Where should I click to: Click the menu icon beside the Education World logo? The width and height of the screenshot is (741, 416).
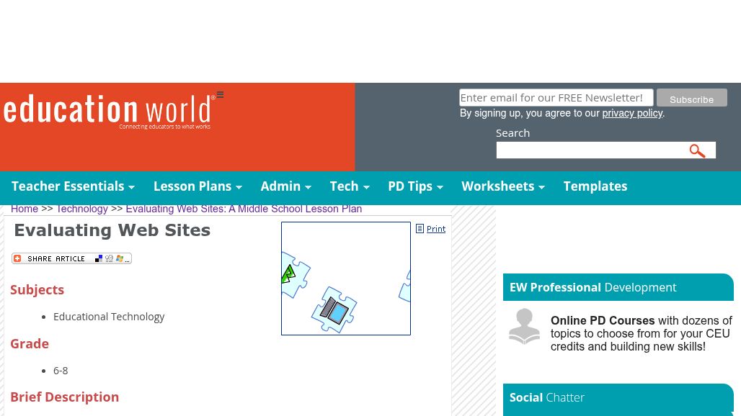pyautogui.click(x=218, y=95)
